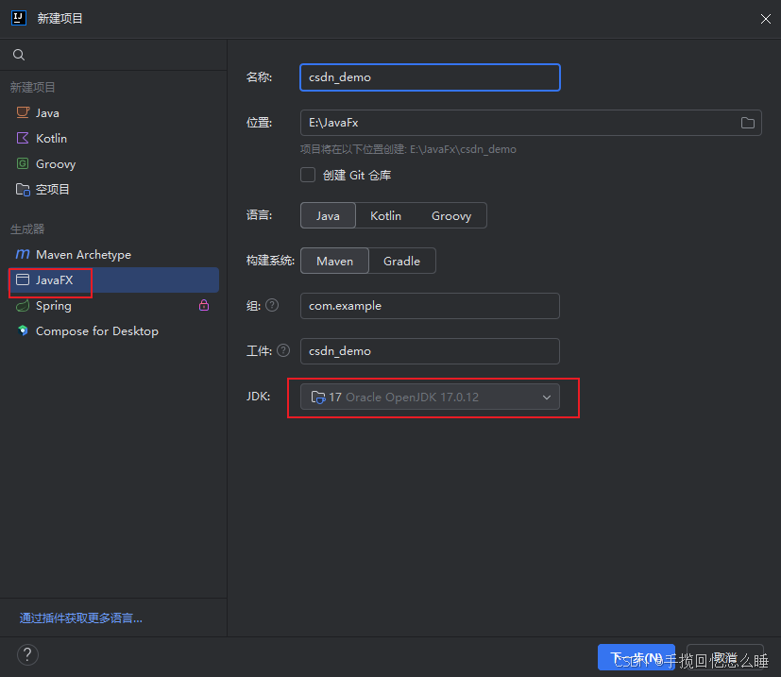Expand the JDK list chevron arrow
781x677 pixels.
547,397
